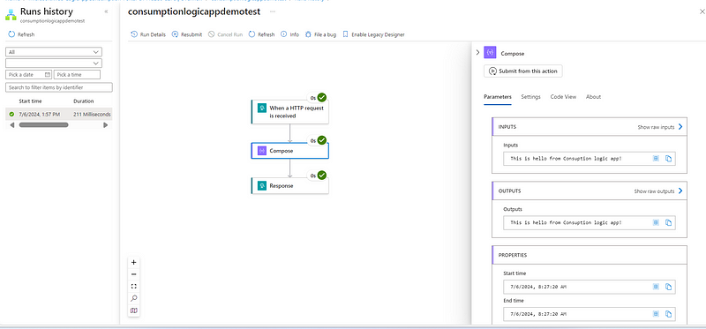Copy the End time value

669,314
